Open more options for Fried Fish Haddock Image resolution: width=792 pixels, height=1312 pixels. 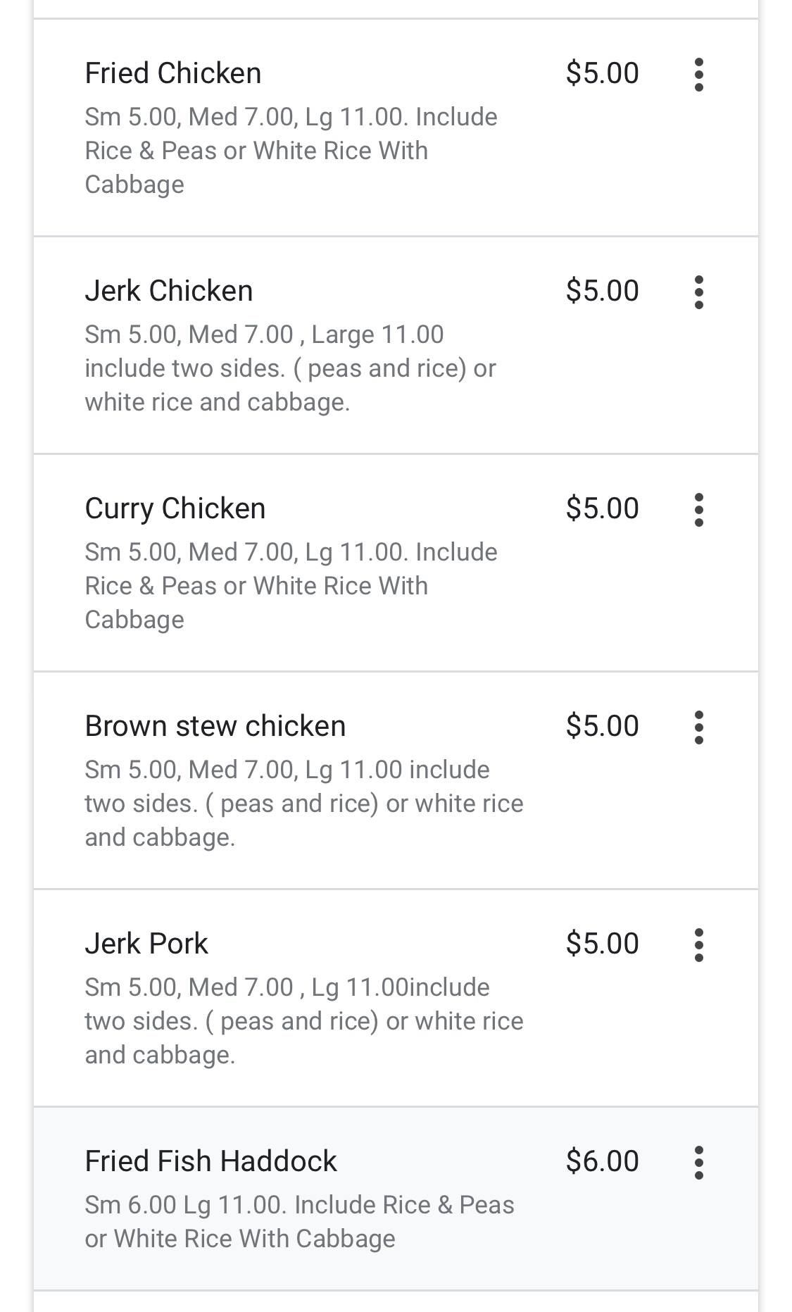pyautogui.click(x=698, y=1163)
